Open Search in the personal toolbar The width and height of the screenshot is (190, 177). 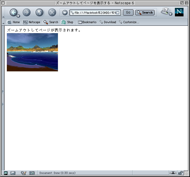click(51, 22)
